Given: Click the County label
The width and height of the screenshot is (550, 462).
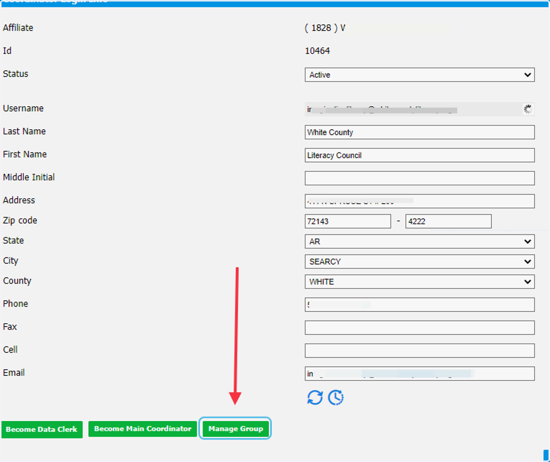Looking at the screenshot, I should coord(17,281).
